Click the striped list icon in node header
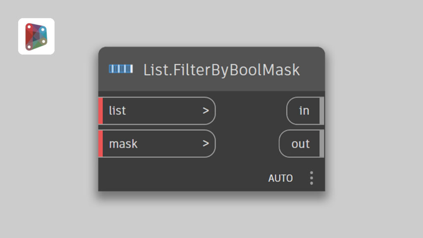 click(121, 69)
